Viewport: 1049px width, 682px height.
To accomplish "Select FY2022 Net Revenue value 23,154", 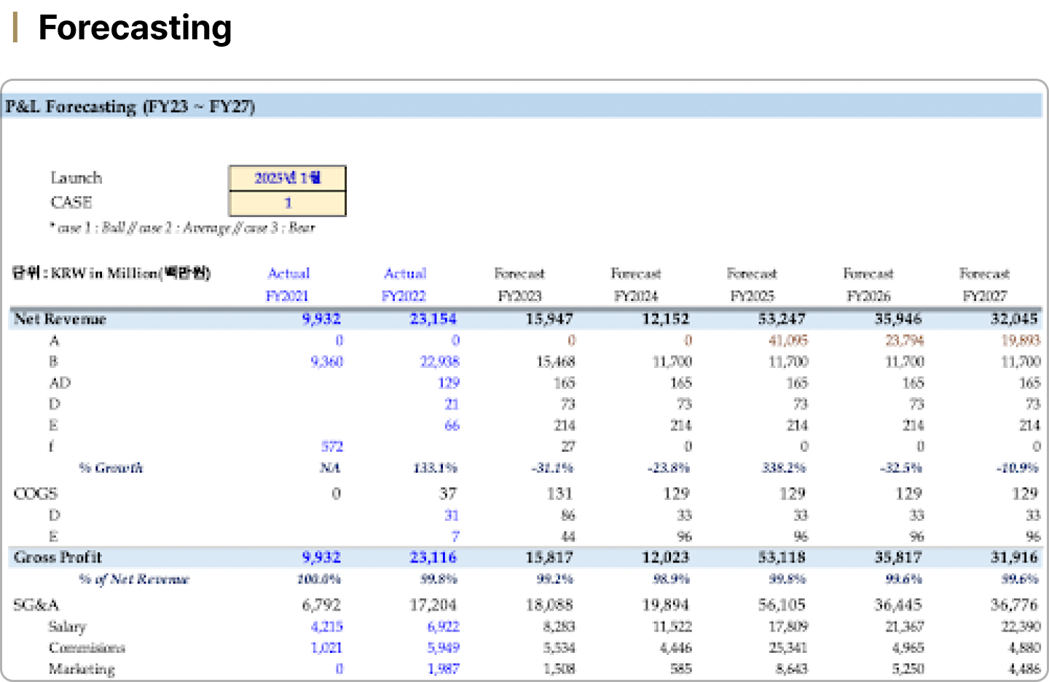I will click(433, 319).
